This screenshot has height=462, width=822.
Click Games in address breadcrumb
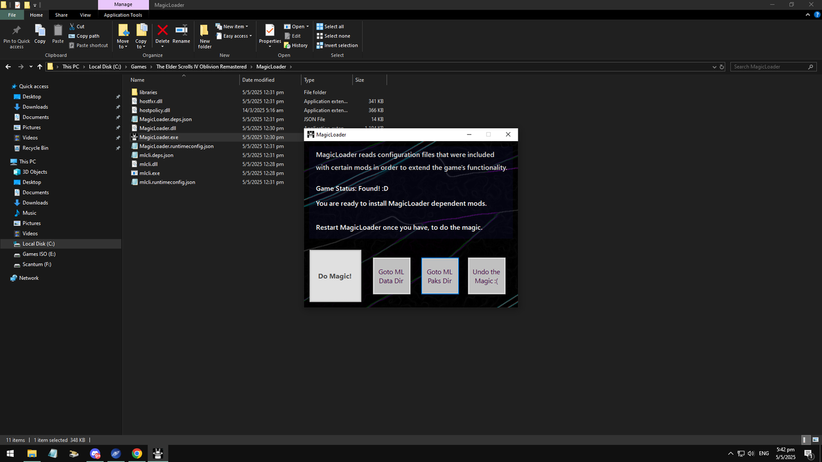[x=139, y=67]
